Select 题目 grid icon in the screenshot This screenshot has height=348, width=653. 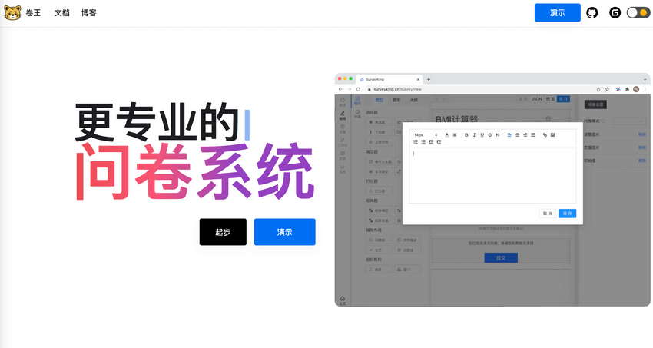coord(357,101)
